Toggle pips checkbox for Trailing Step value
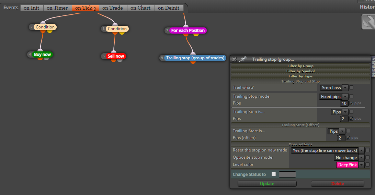 point(351,119)
